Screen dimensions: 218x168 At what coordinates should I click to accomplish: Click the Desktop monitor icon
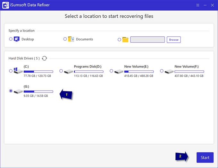(x=17, y=39)
